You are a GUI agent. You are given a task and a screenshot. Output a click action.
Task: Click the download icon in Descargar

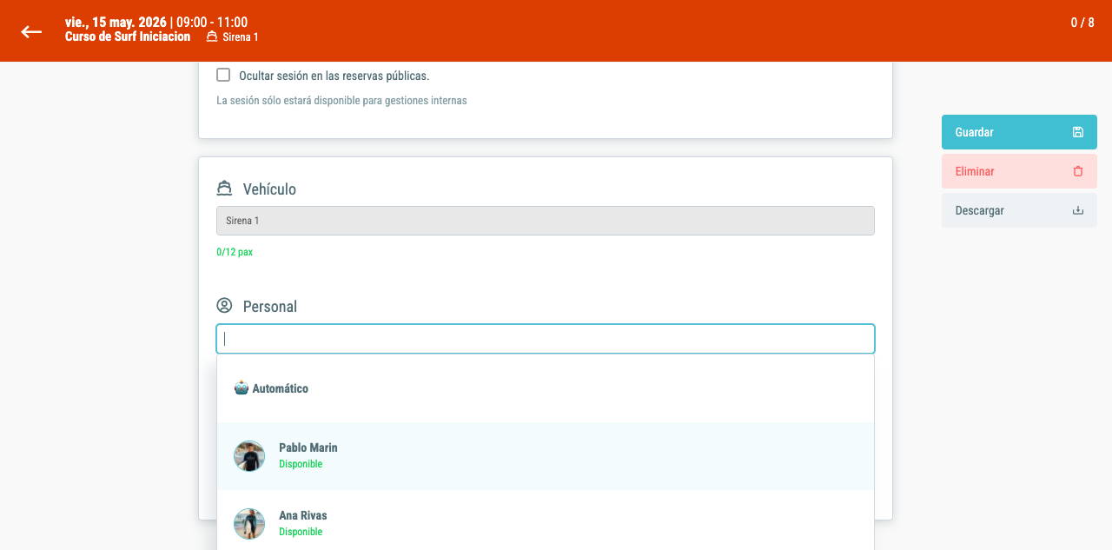[1078, 210]
